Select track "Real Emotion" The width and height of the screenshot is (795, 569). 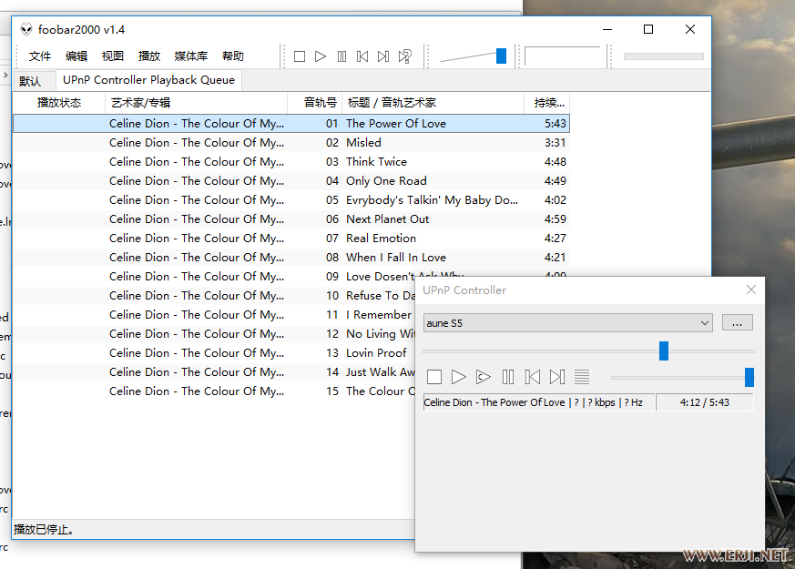click(291, 239)
